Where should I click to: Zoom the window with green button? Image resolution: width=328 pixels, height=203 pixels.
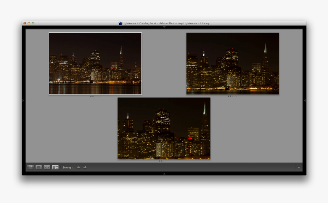(33, 23)
